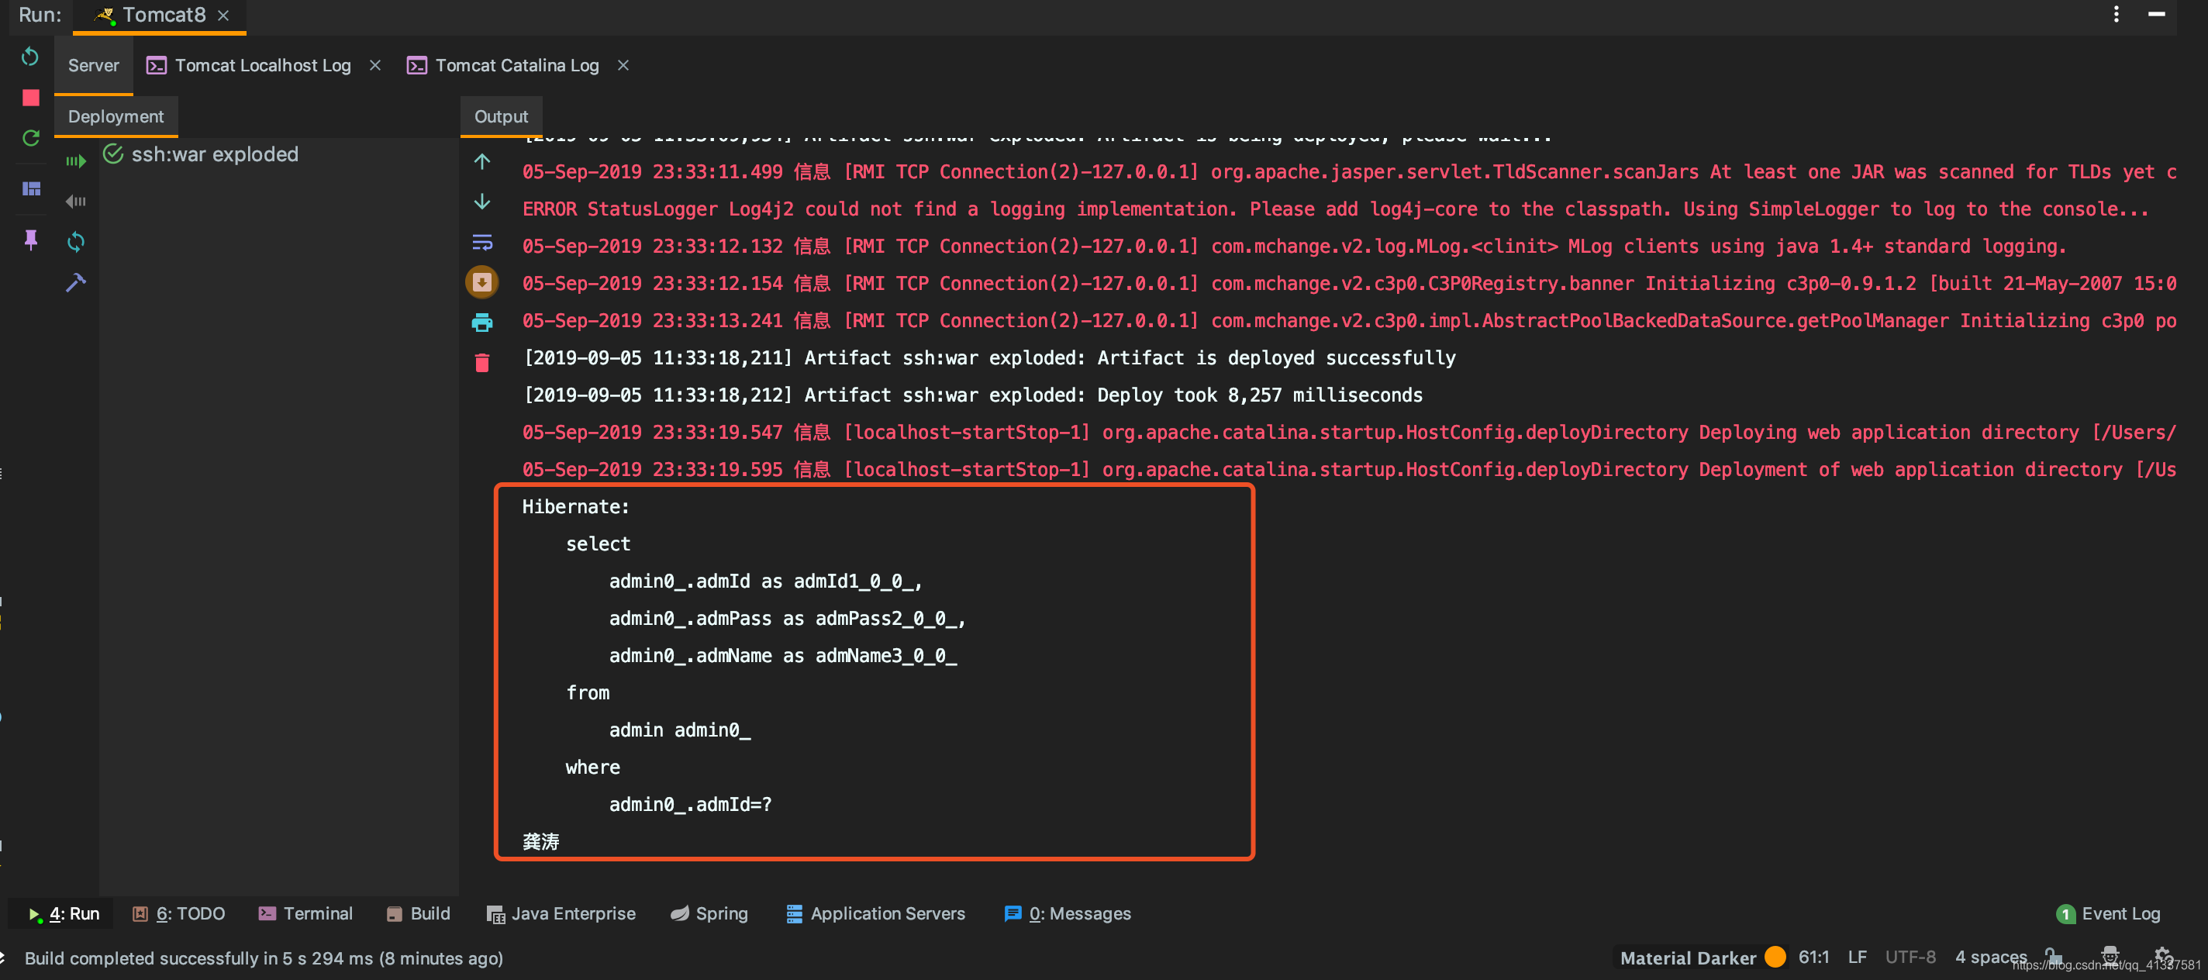Close the Tomcat Catalina Log tab

(x=623, y=65)
